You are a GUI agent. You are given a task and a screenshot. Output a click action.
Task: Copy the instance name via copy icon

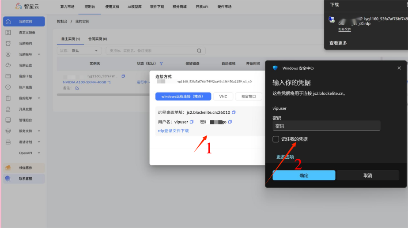123,76
